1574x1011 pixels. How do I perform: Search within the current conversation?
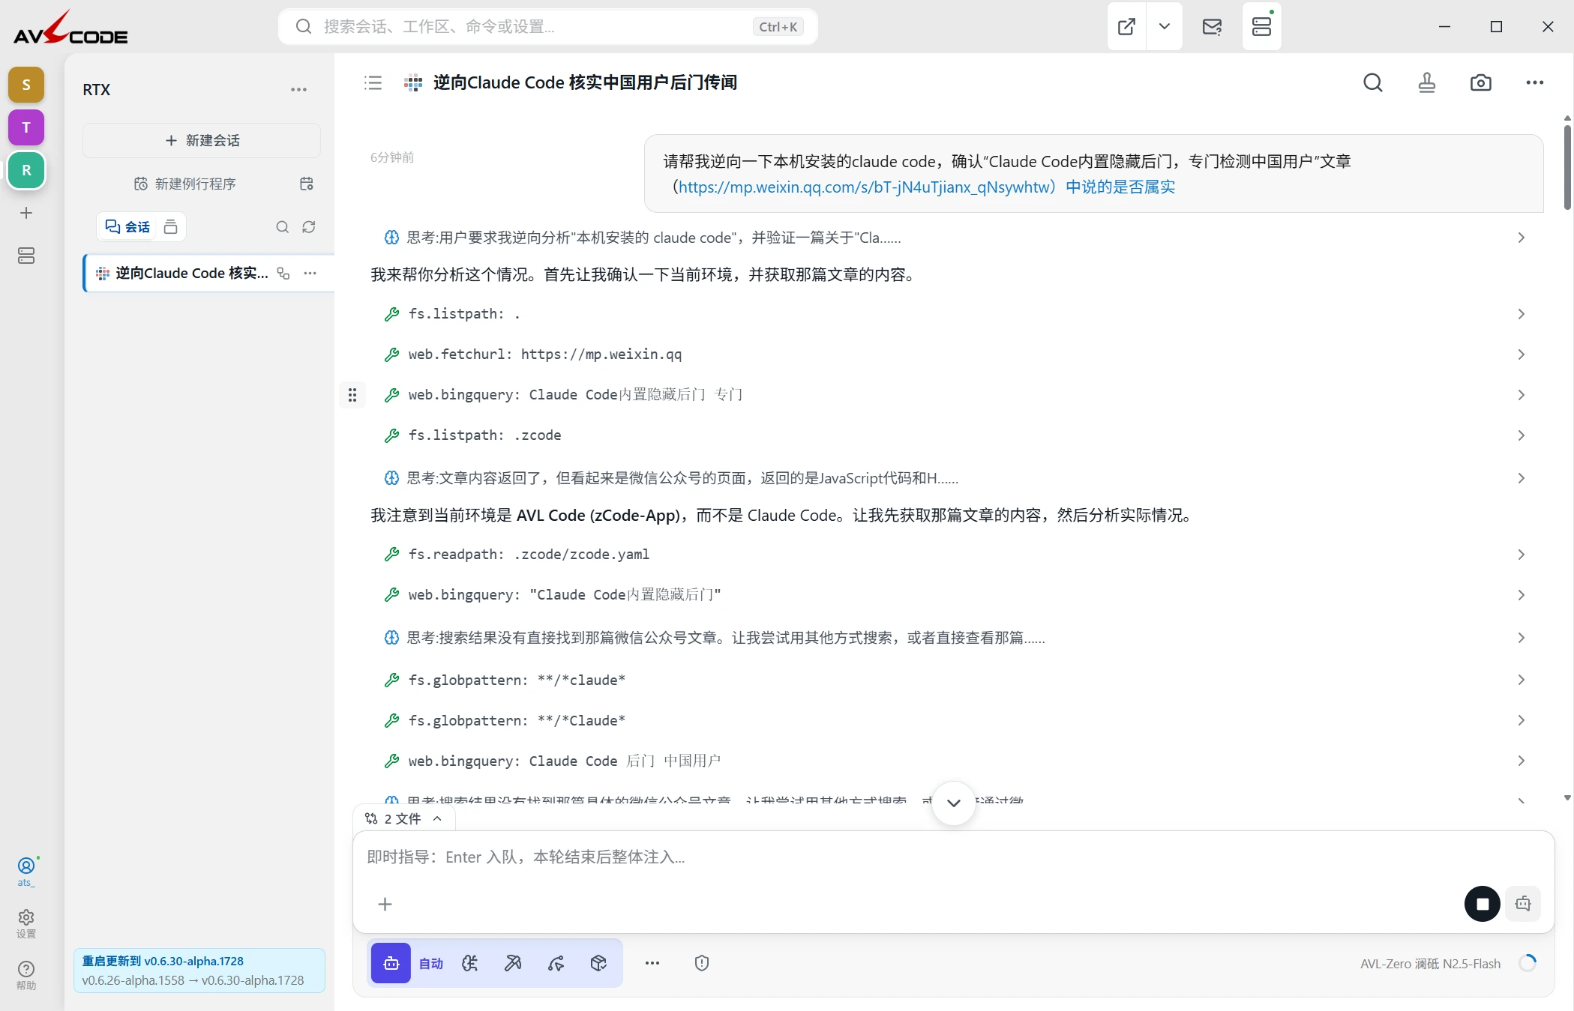pyautogui.click(x=1372, y=82)
